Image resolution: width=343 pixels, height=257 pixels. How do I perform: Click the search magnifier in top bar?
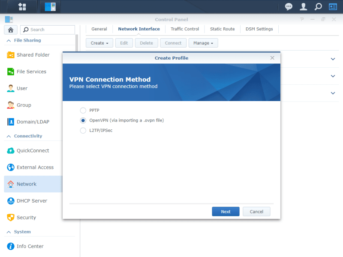pos(318,6)
